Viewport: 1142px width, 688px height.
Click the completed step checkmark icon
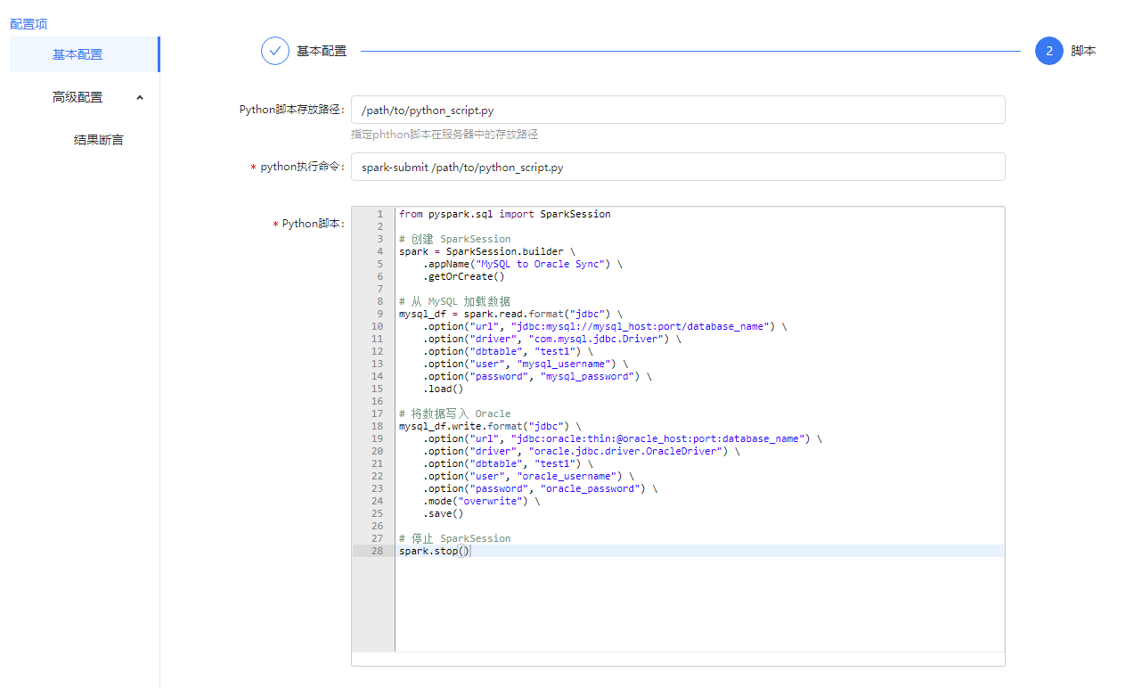point(275,51)
